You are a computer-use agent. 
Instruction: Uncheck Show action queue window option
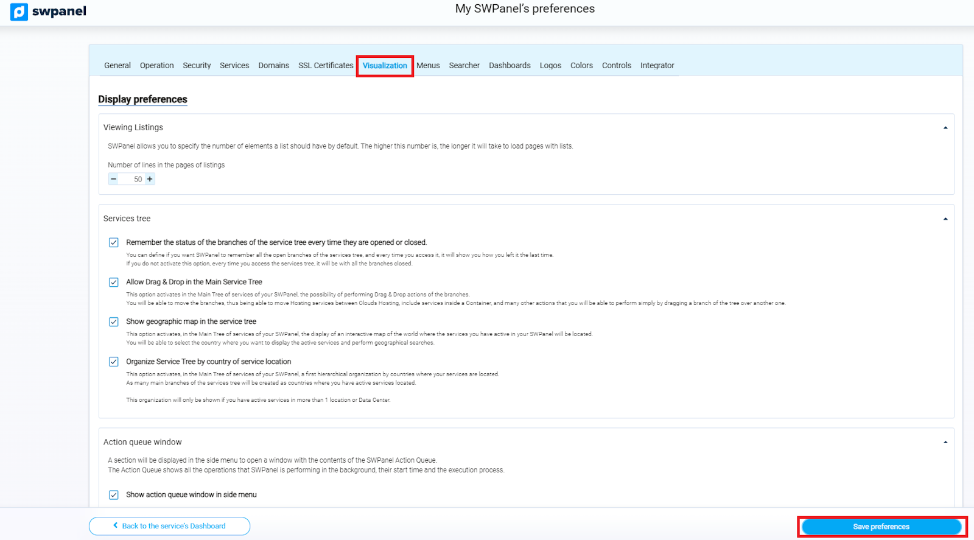pos(114,495)
